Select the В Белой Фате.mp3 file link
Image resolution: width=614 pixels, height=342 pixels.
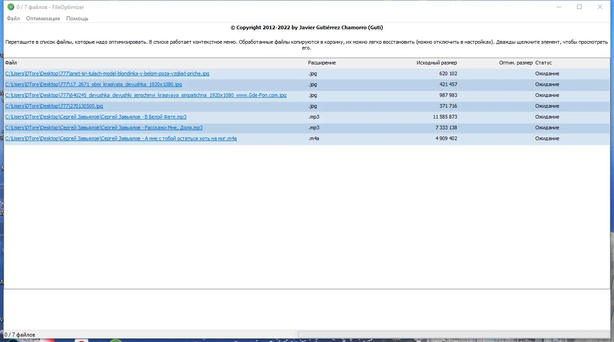pos(96,117)
